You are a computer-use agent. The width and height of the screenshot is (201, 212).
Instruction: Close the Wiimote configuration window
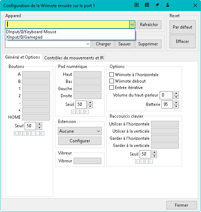(x=195, y=5)
